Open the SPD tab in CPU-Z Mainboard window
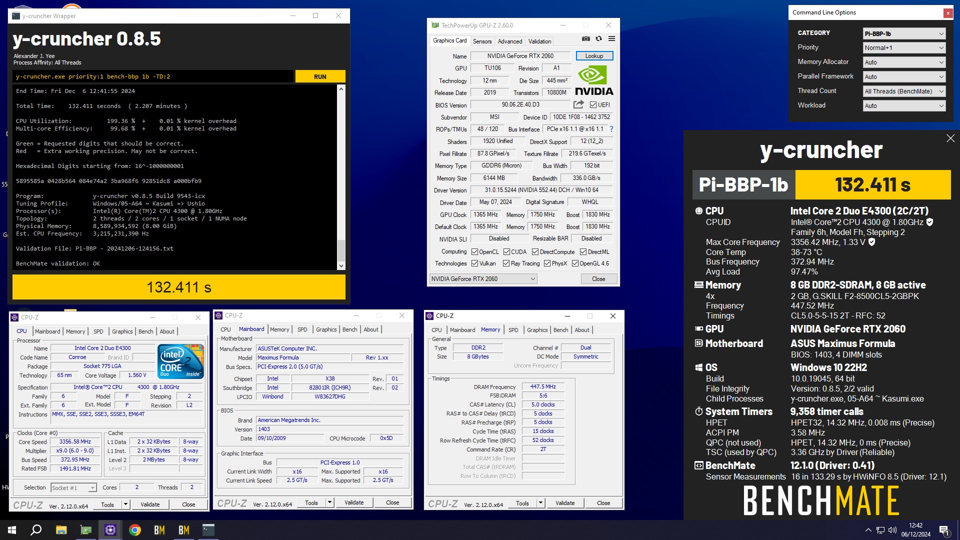The image size is (960, 540). (x=302, y=329)
